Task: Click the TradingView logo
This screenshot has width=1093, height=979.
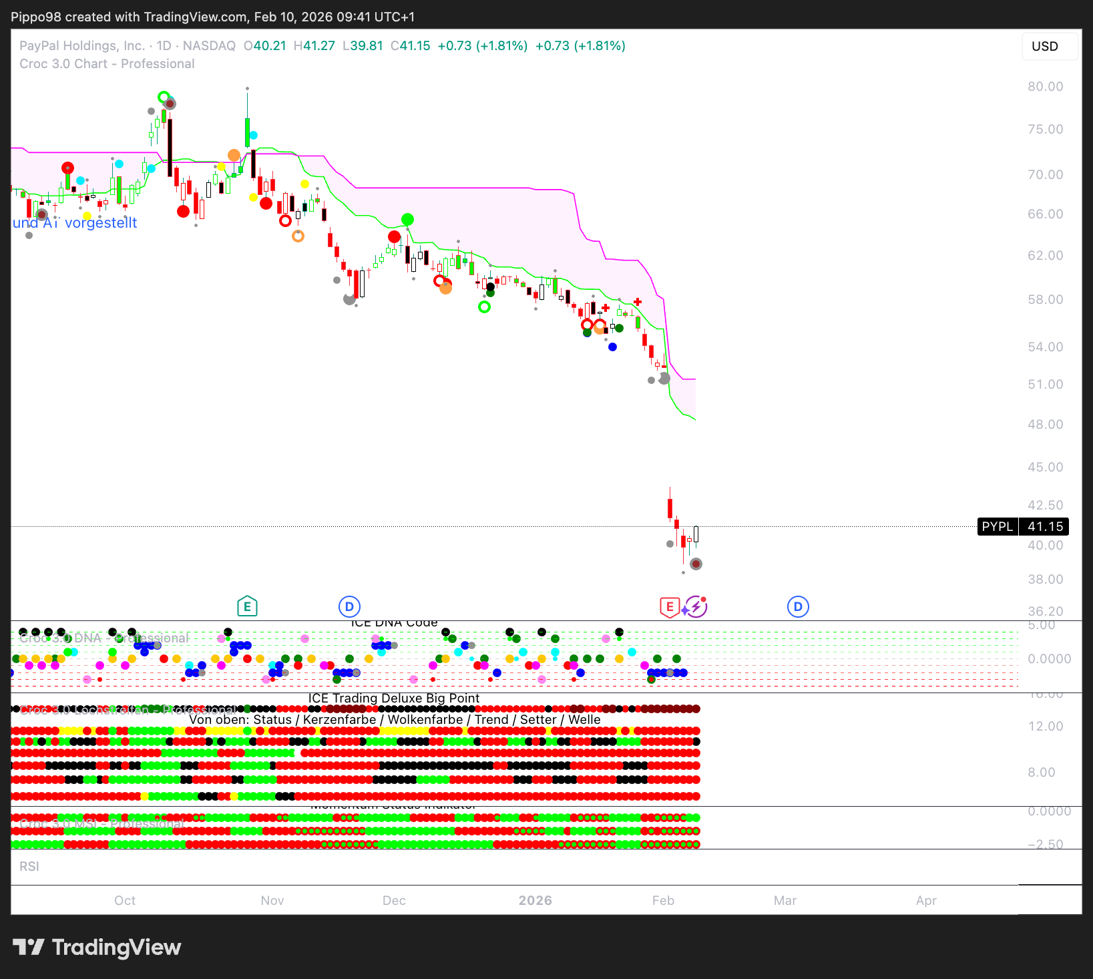Action: pos(97,947)
